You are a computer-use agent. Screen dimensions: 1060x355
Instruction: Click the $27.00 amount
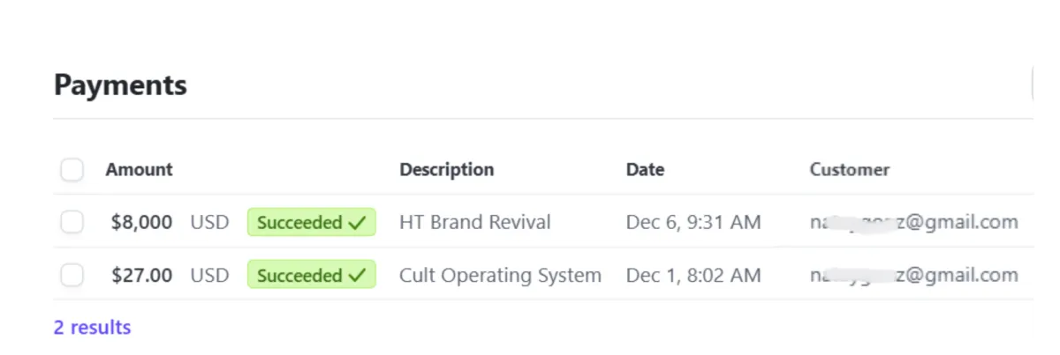141,276
